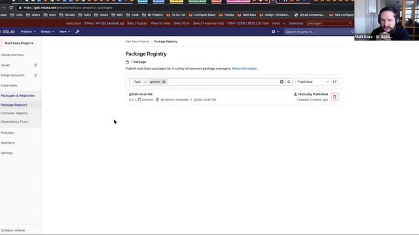Open Matt Kasa Projects group header
Image resolution: width=419 pixels, height=235 pixels.
[19, 43]
